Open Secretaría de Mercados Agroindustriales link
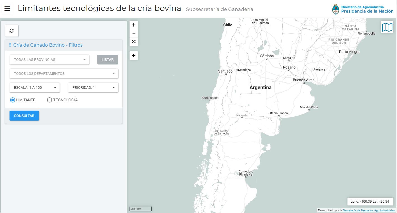Image resolution: width=397 pixels, height=213 pixels. tap(368, 210)
